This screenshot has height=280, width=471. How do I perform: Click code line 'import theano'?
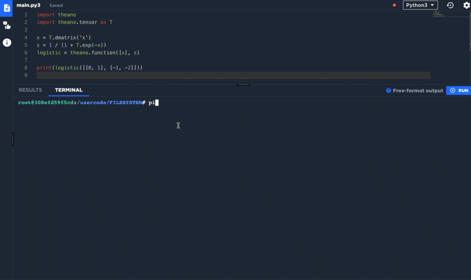(57, 15)
